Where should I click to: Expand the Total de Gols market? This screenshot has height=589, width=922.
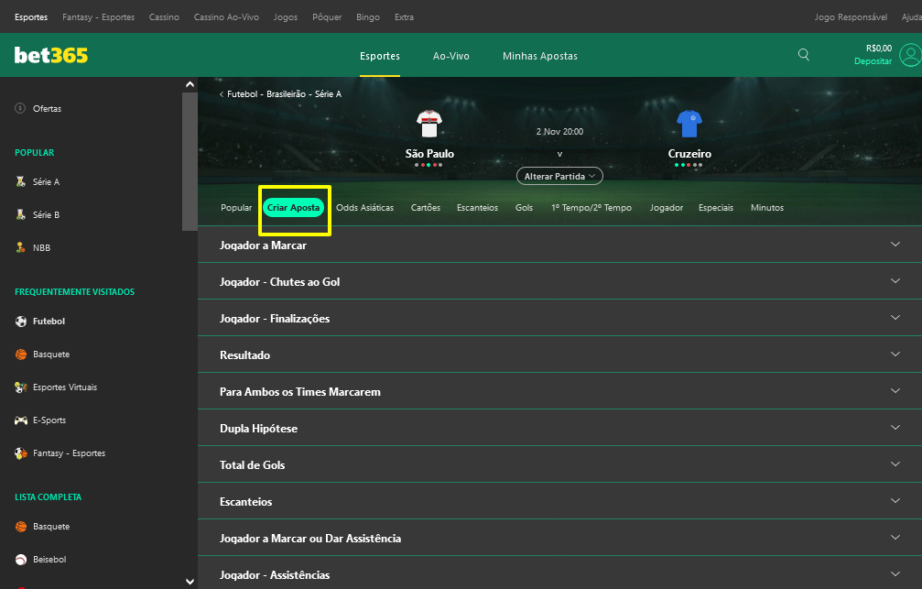pos(559,464)
